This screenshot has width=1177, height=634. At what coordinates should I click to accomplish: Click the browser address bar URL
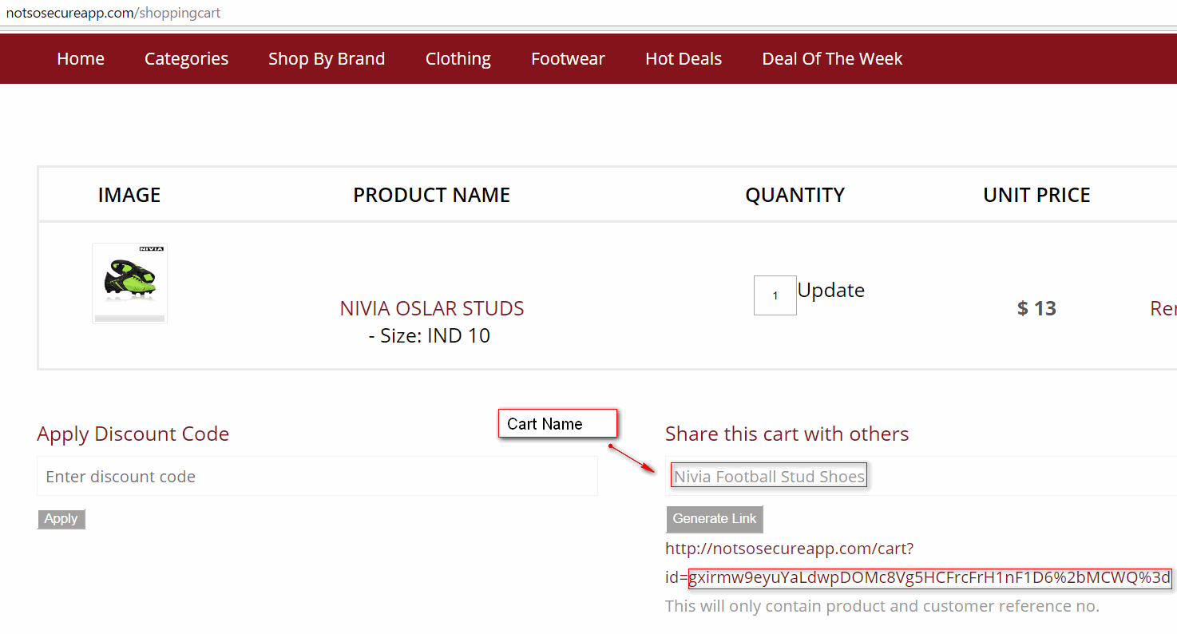click(113, 13)
